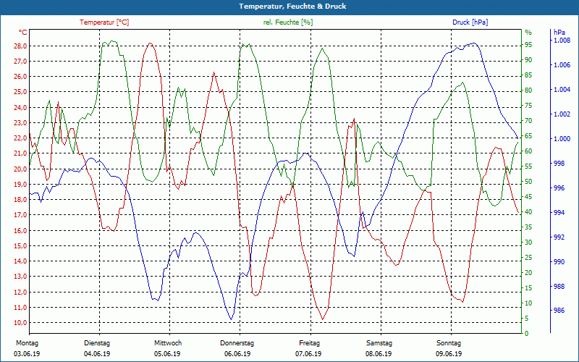The width and height of the screenshot is (579, 362).
Task: Click the "994" pressure axis value
Action: coord(559,213)
